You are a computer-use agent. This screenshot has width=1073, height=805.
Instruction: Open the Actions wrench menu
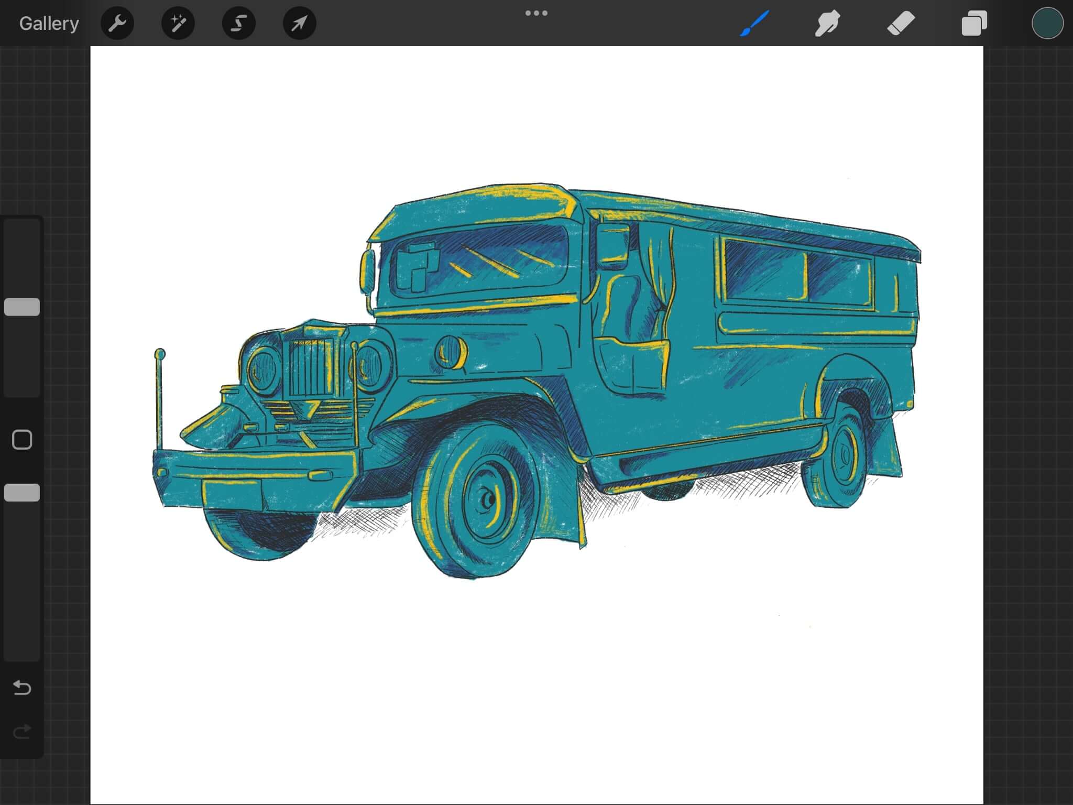pos(117,24)
